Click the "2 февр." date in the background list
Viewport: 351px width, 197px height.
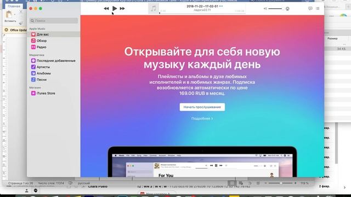(324, 186)
